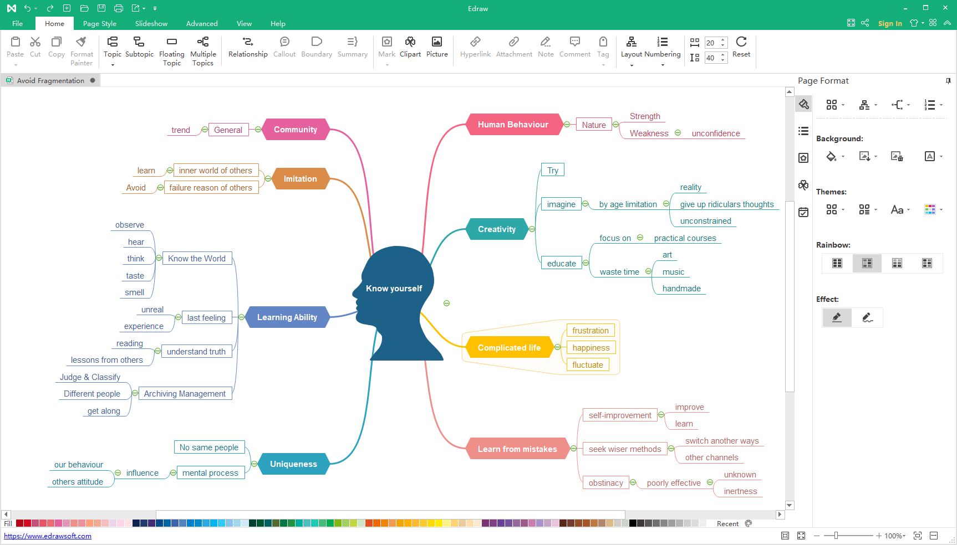Image resolution: width=957 pixels, height=545 pixels.
Task: Click the Picture insert icon
Action: (x=437, y=42)
